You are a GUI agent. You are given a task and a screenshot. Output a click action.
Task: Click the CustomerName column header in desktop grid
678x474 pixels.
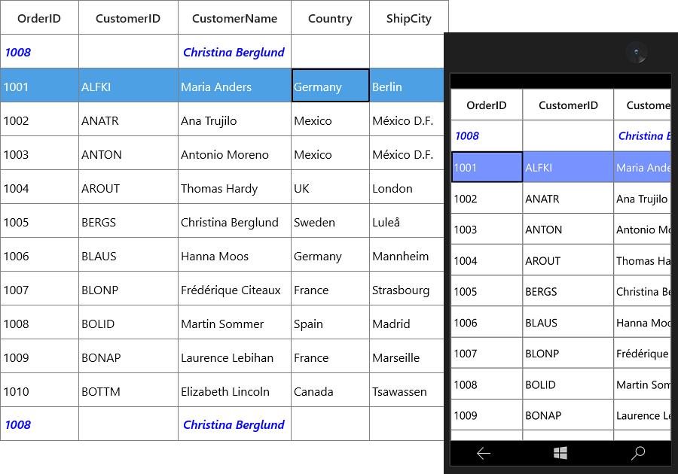[235, 18]
